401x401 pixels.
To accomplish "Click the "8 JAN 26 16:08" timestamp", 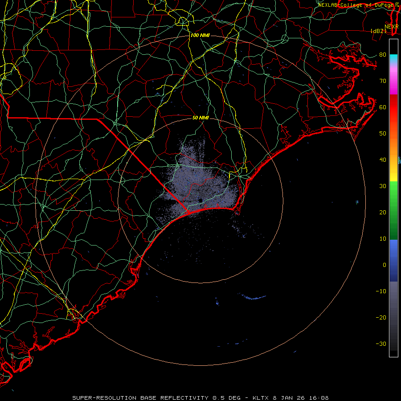I will click(301, 398).
